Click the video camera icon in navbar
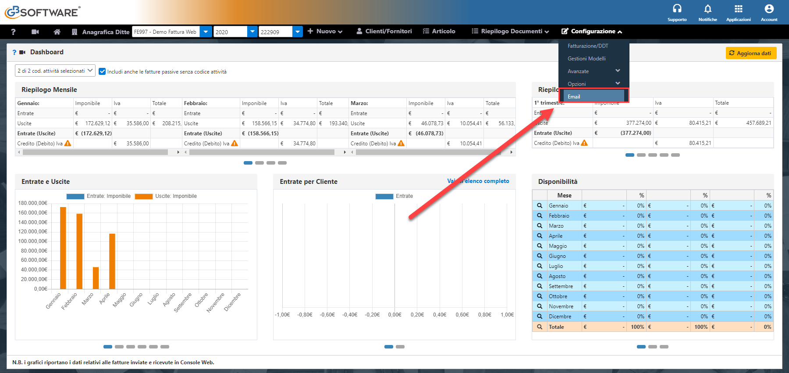Image resolution: width=789 pixels, height=373 pixels. [35, 32]
